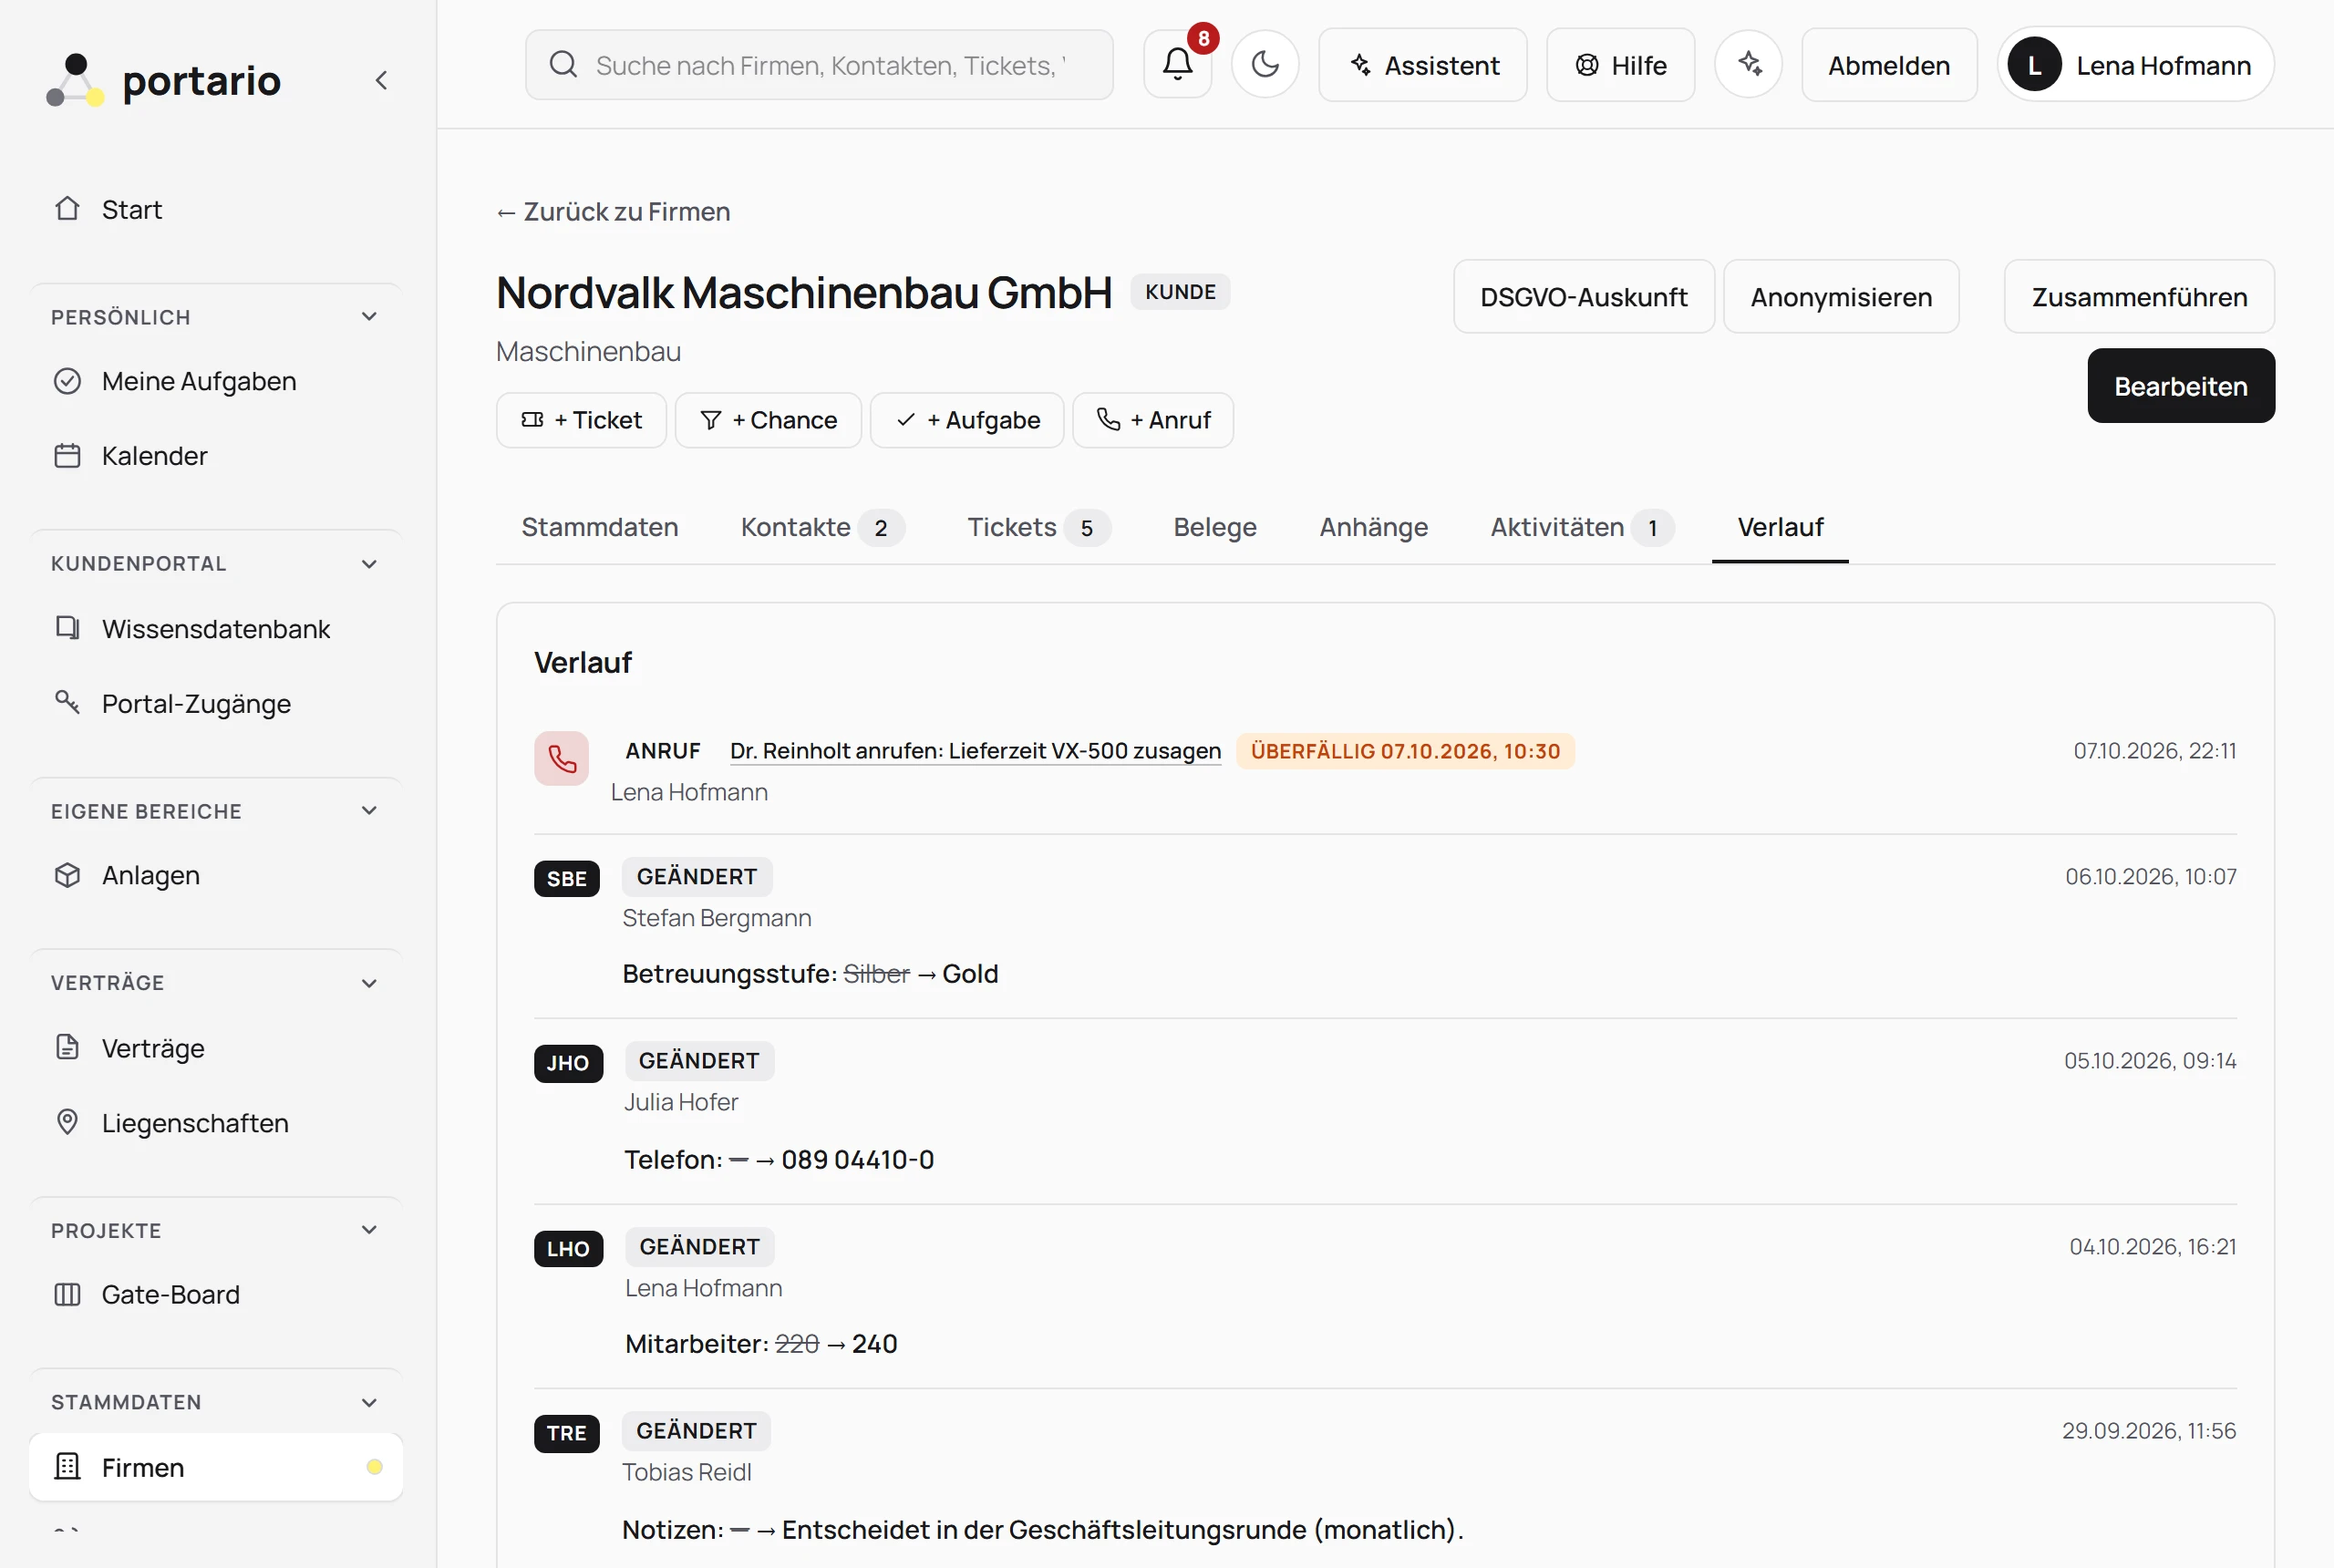2334x1568 pixels.
Task: Collapse the sidebar with the chevron
Action: tap(381, 80)
